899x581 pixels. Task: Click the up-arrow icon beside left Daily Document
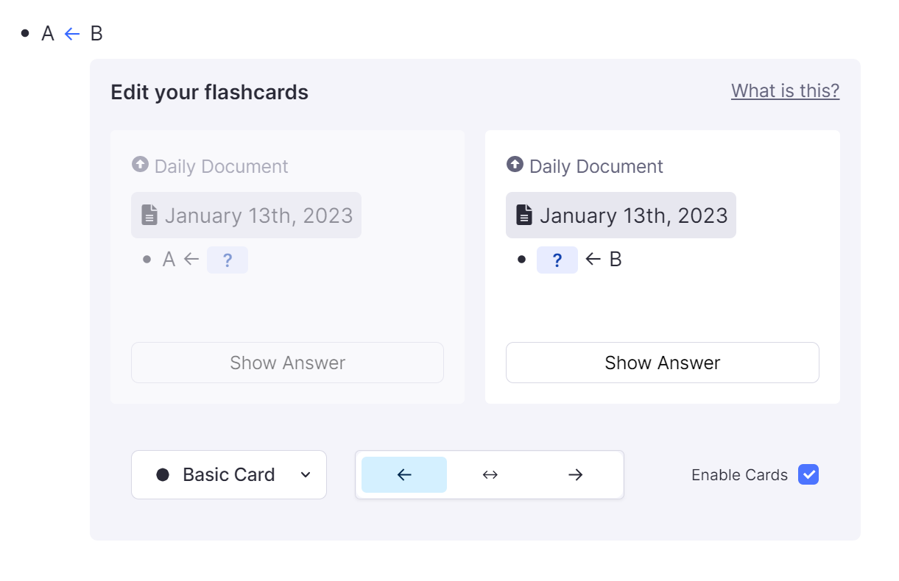point(140,165)
